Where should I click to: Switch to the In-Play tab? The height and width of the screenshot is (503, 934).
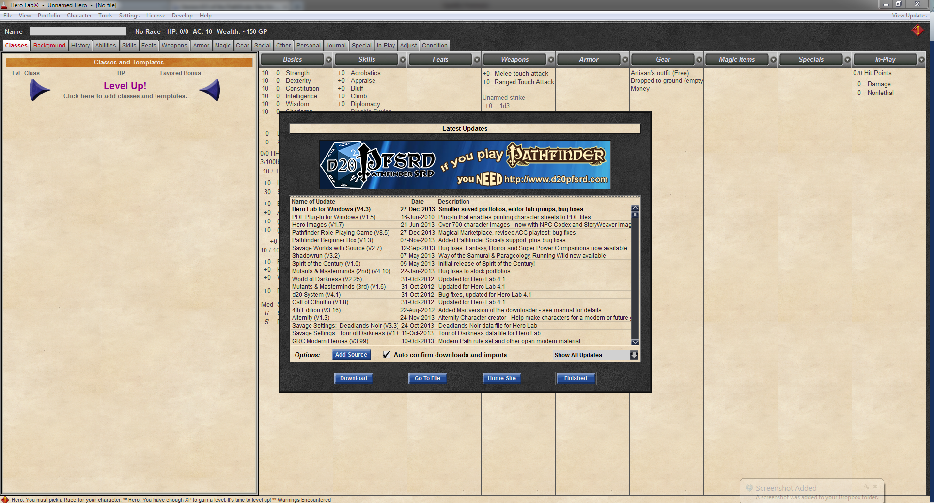tap(386, 46)
